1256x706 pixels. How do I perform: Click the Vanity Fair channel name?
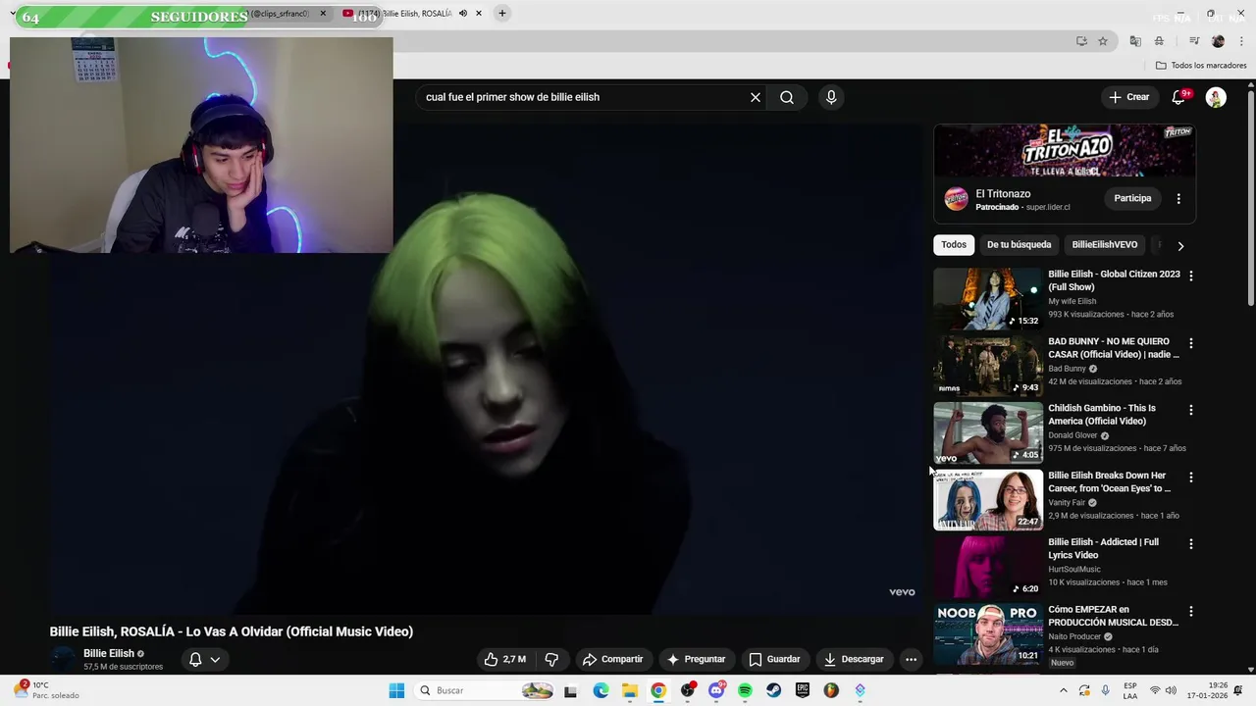pyautogui.click(x=1067, y=503)
